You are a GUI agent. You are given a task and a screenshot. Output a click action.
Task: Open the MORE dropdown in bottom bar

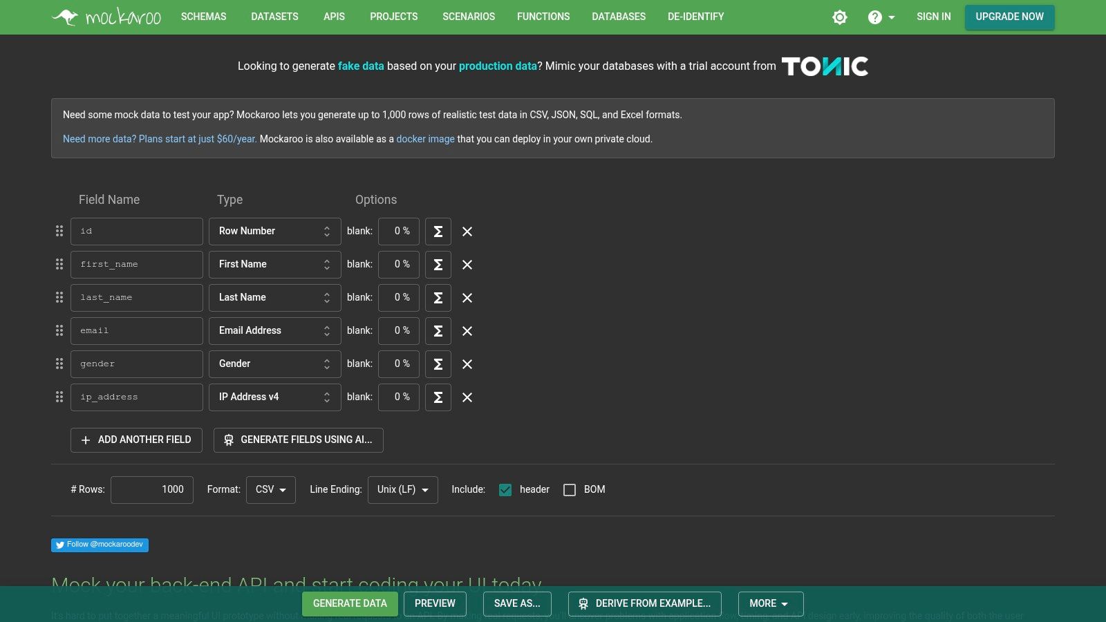click(x=770, y=603)
